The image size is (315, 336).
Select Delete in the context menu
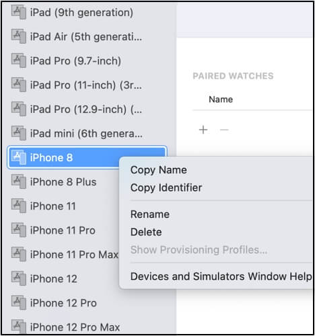[146, 232]
